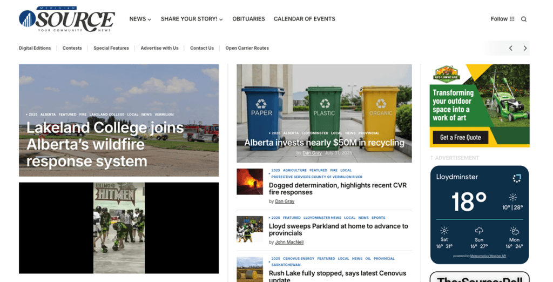Viewport: 553px width, 282px height.
Task: Play the Hitmen lacrosse video
Action: [x=119, y=227]
